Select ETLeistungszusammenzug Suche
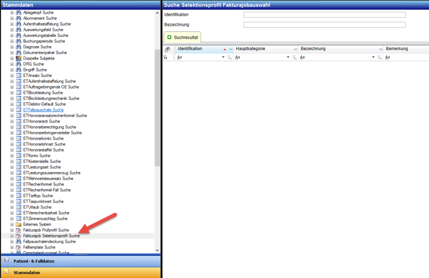Viewport: 429px width, 278px height. pyautogui.click(x=51, y=173)
